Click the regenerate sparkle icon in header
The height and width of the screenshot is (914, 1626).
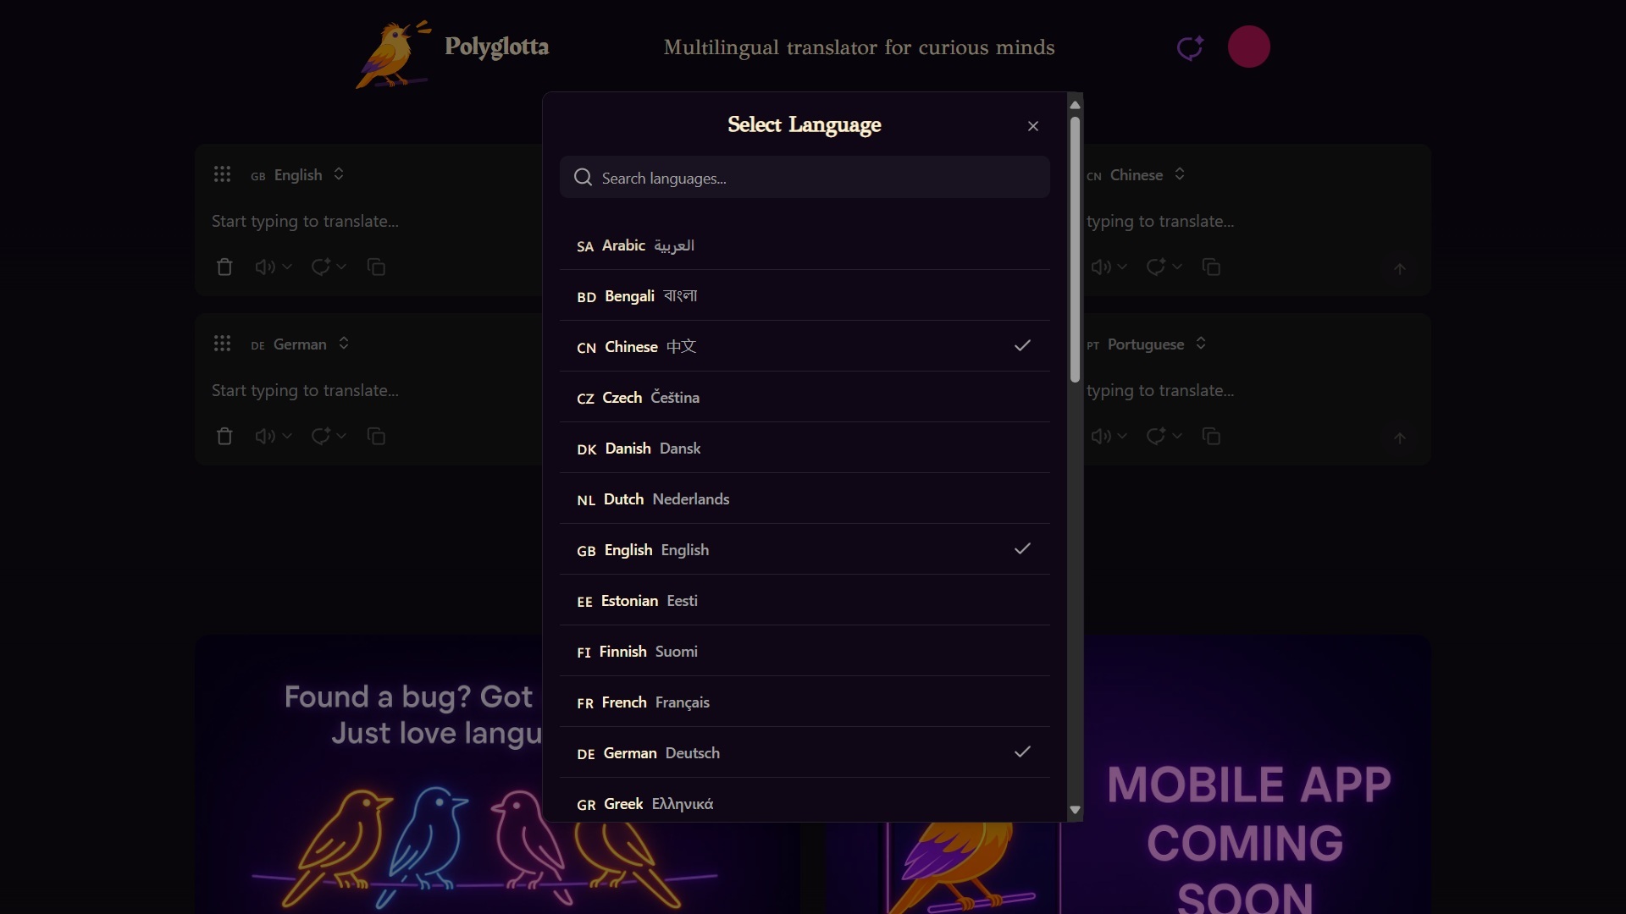tap(1190, 47)
